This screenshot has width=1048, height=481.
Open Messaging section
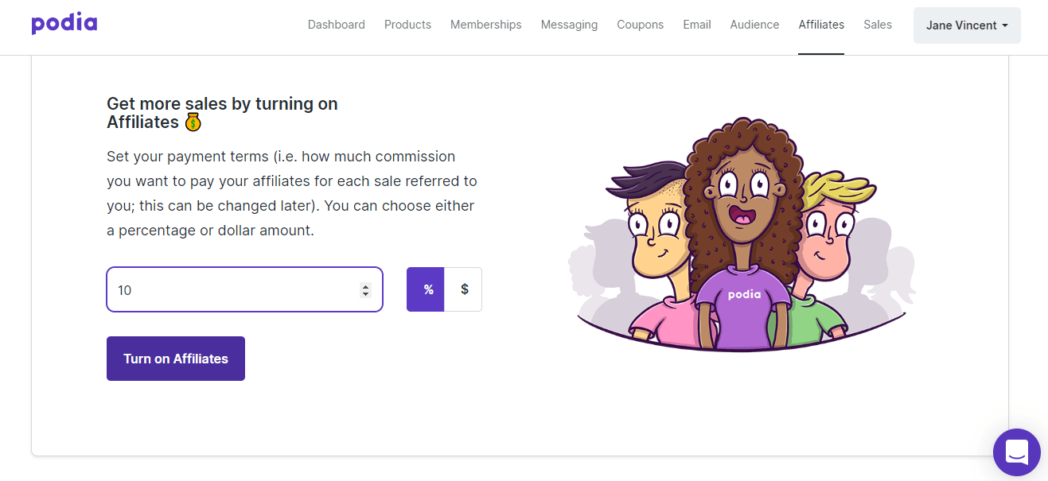point(569,25)
